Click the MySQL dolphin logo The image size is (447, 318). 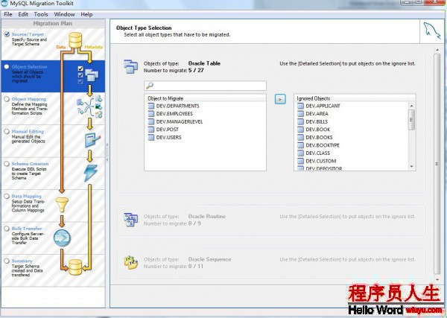432,31
